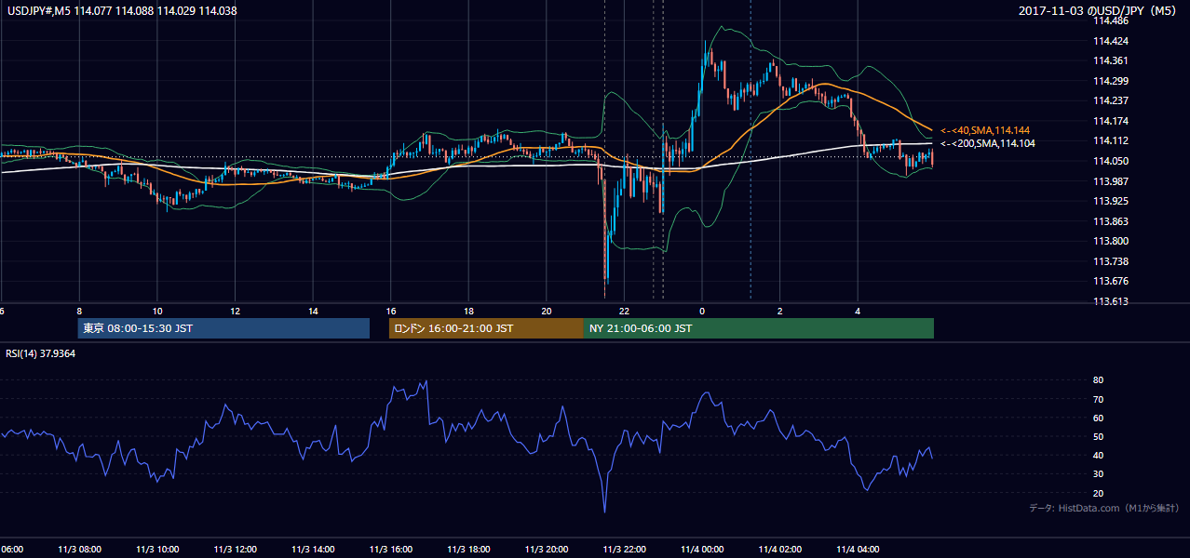
Task: Click the Tokyo 08:00-15:30 JST session bar
Action: click(x=223, y=328)
